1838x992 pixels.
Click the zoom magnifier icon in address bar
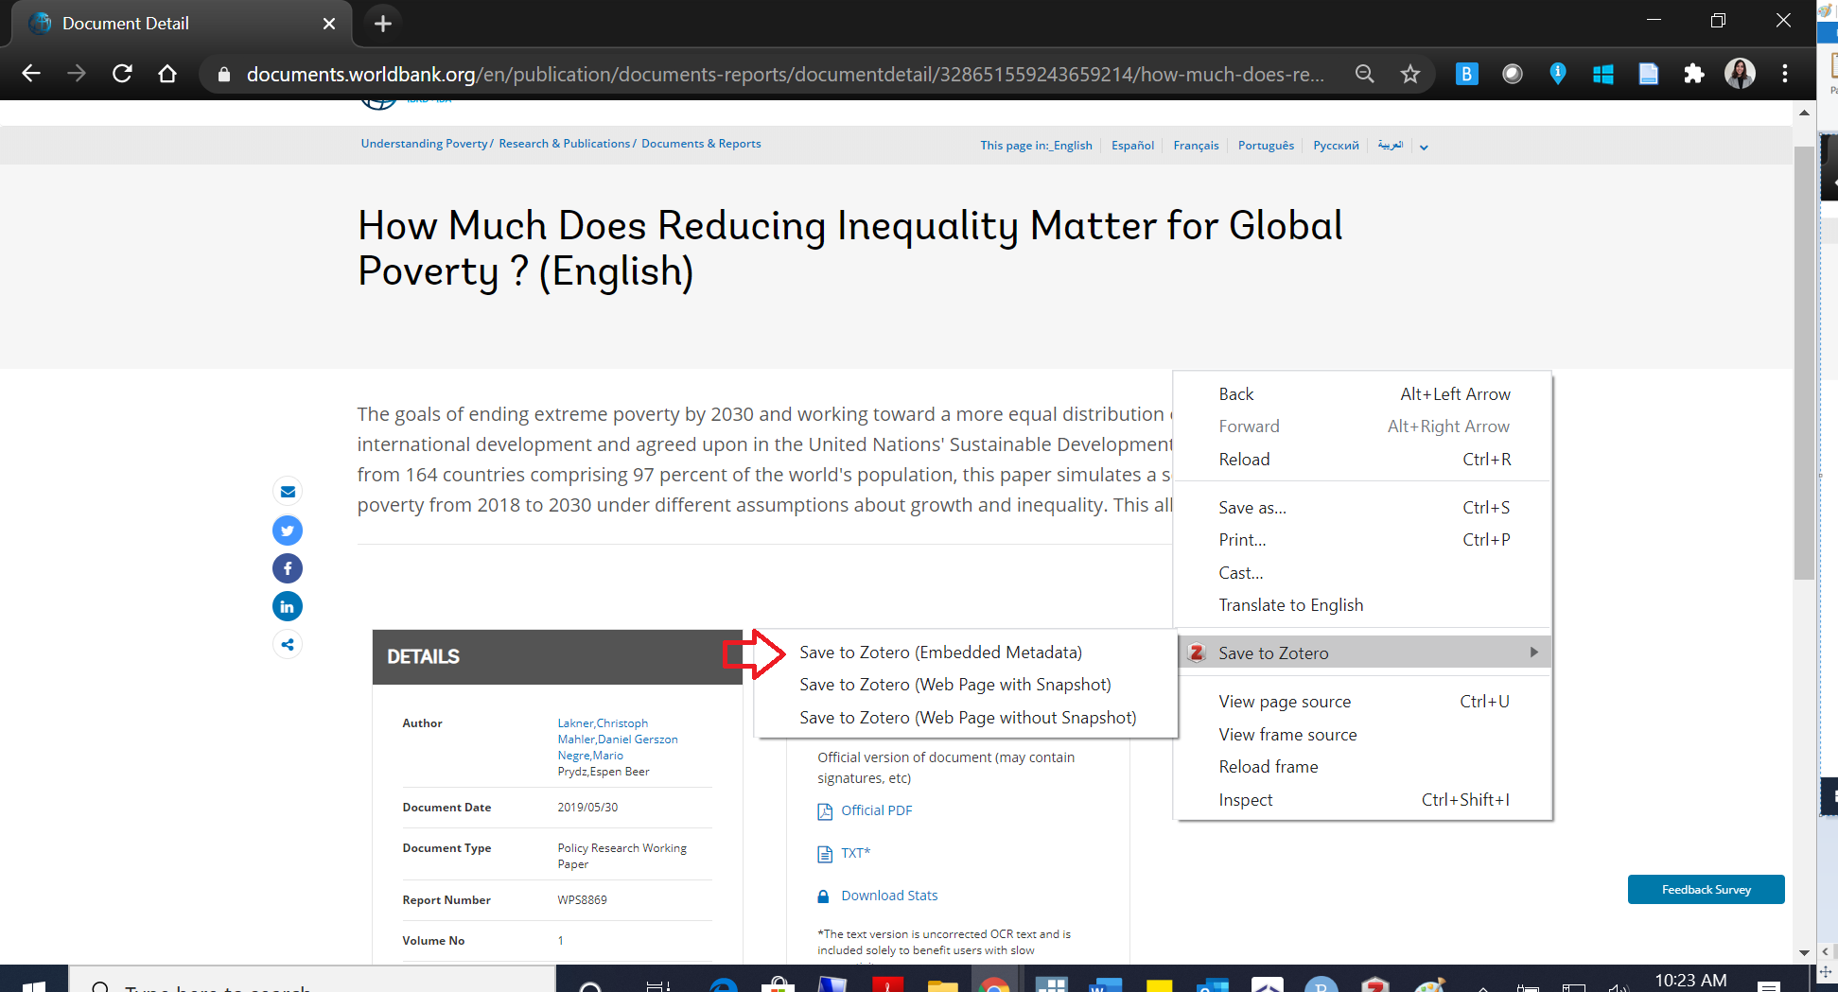click(x=1364, y=74)
